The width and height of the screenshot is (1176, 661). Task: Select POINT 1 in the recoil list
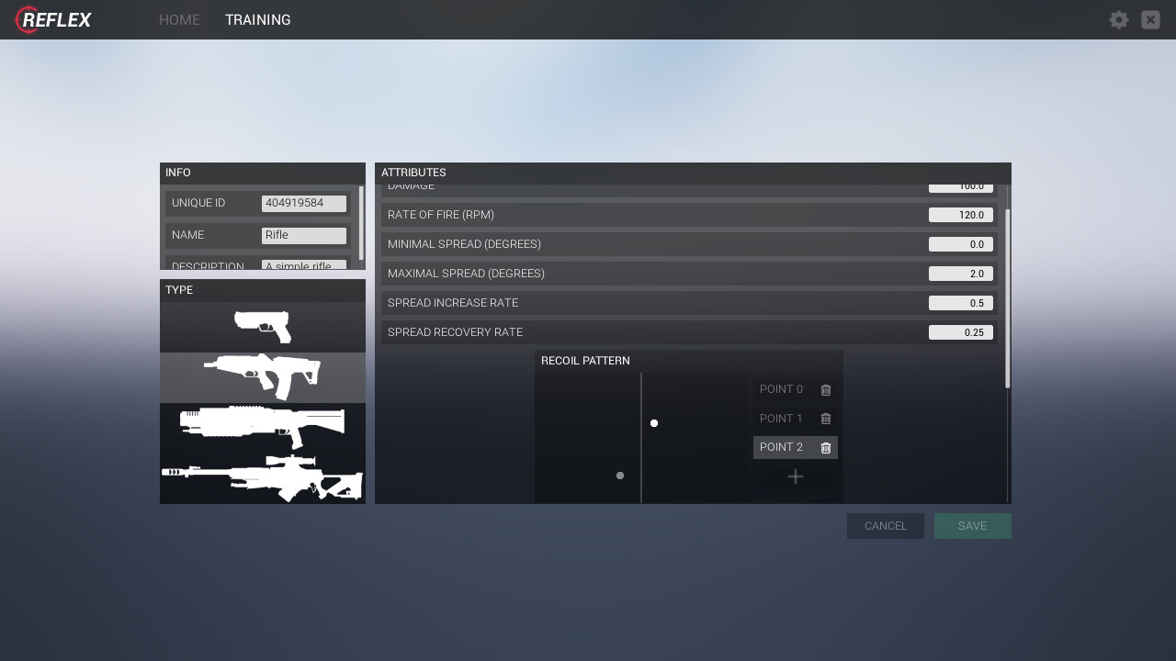coord(781,419)
